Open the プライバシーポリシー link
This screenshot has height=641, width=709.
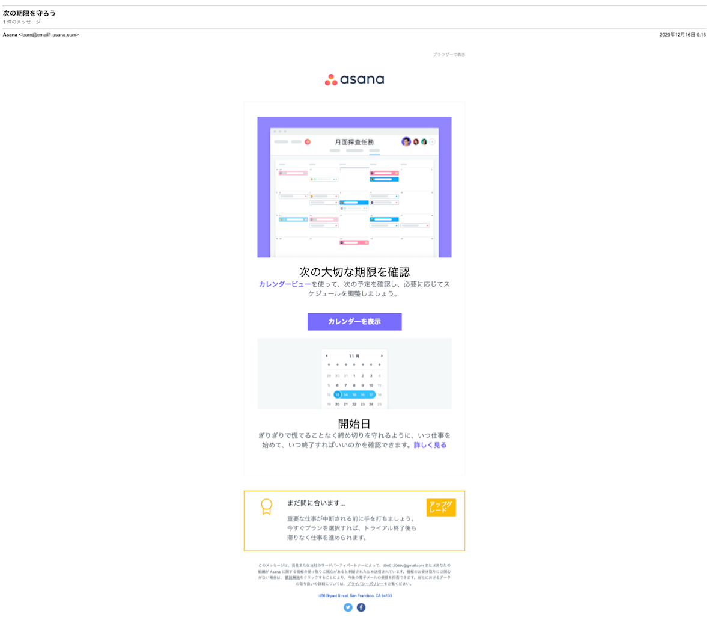click(365, 584)
